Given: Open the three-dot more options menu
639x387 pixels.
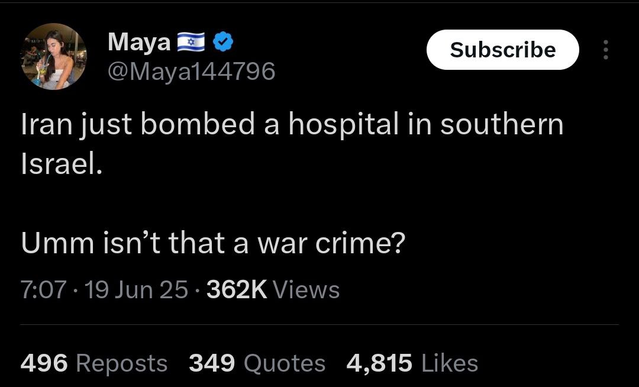Looking at the screenshot, I should 605,50.
